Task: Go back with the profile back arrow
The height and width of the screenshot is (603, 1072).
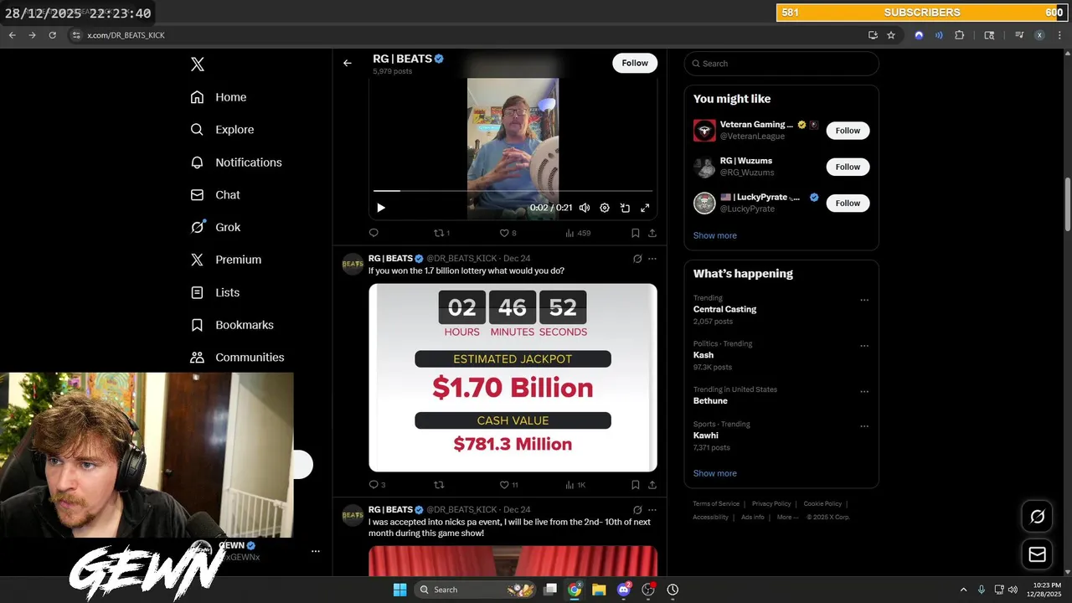Action: coord(348,63)
